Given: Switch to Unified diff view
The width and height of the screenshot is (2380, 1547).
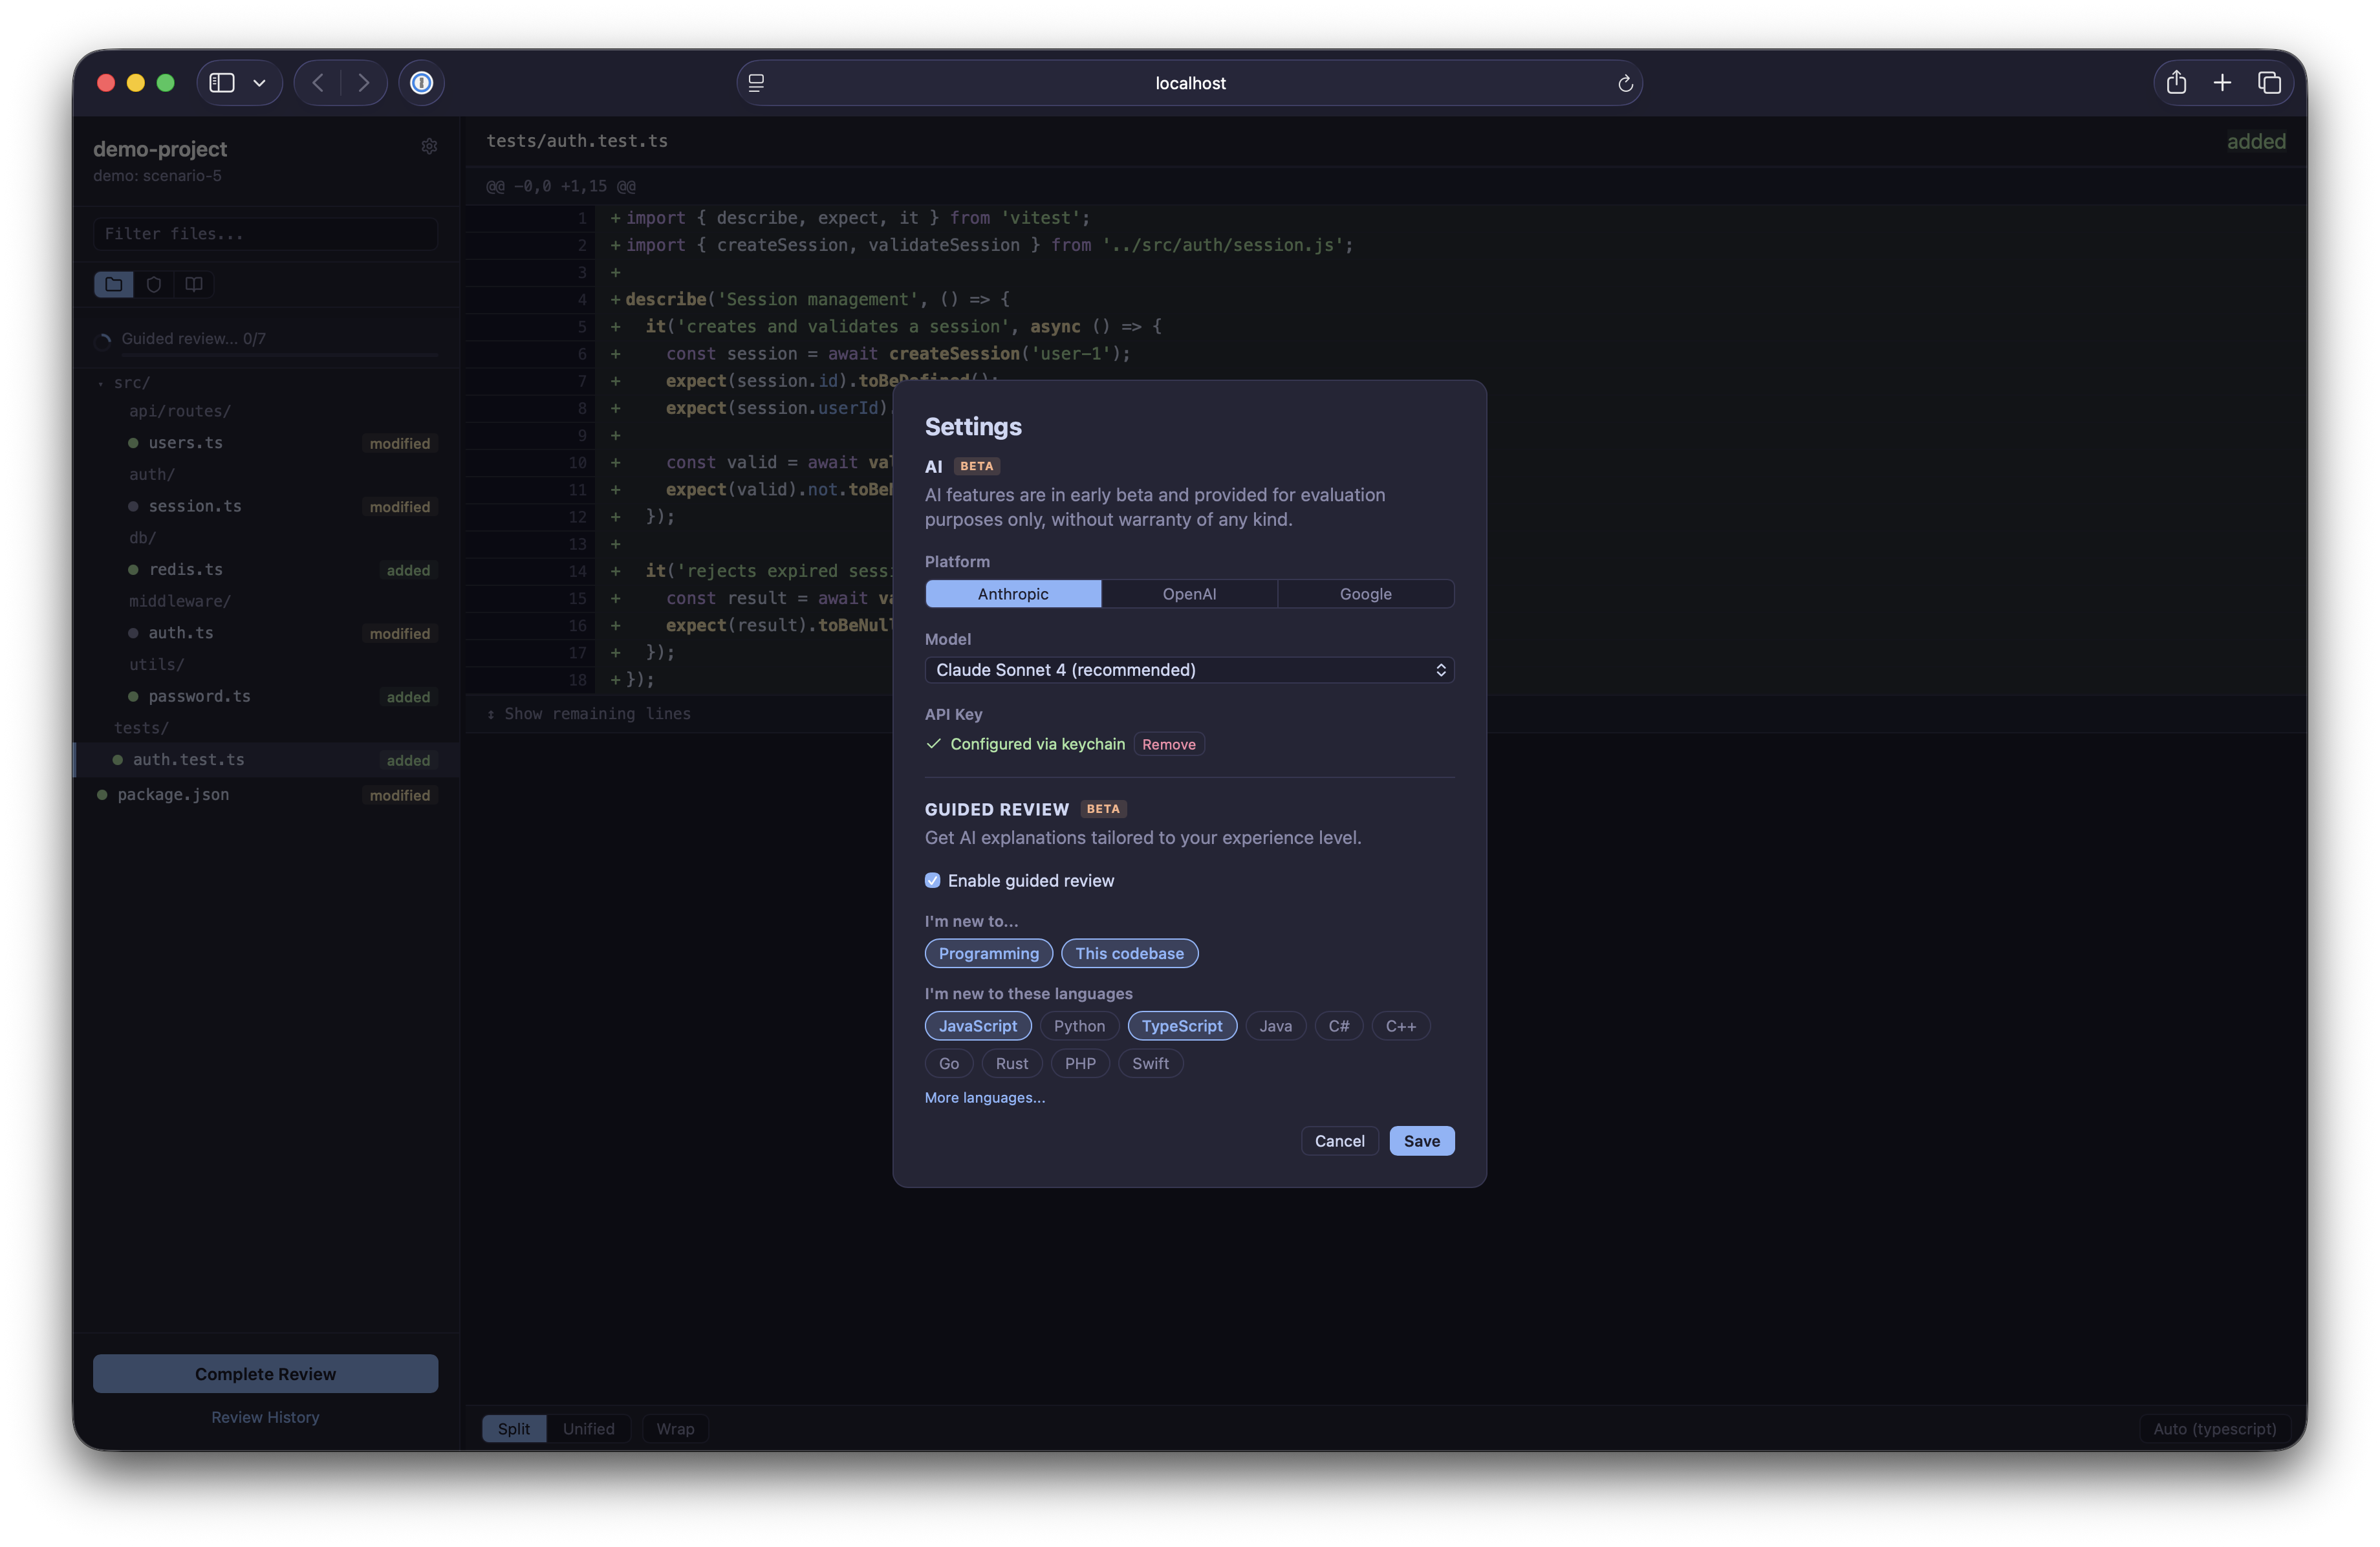Looking at the screenshot, I should pyautogui.click(x=589, y=1428).
